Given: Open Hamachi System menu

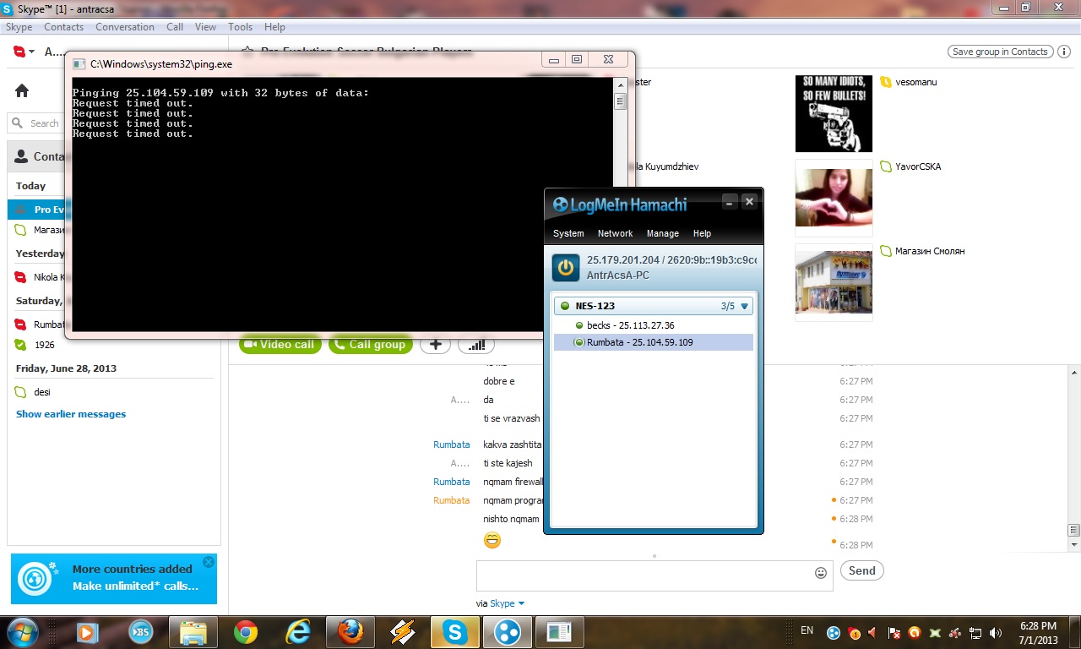Looking at the screenshot, I should click(x=568, y=233).
